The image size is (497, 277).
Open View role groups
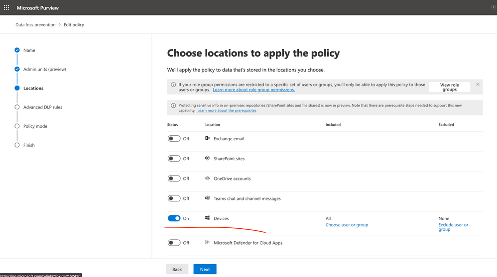[450, 87]
